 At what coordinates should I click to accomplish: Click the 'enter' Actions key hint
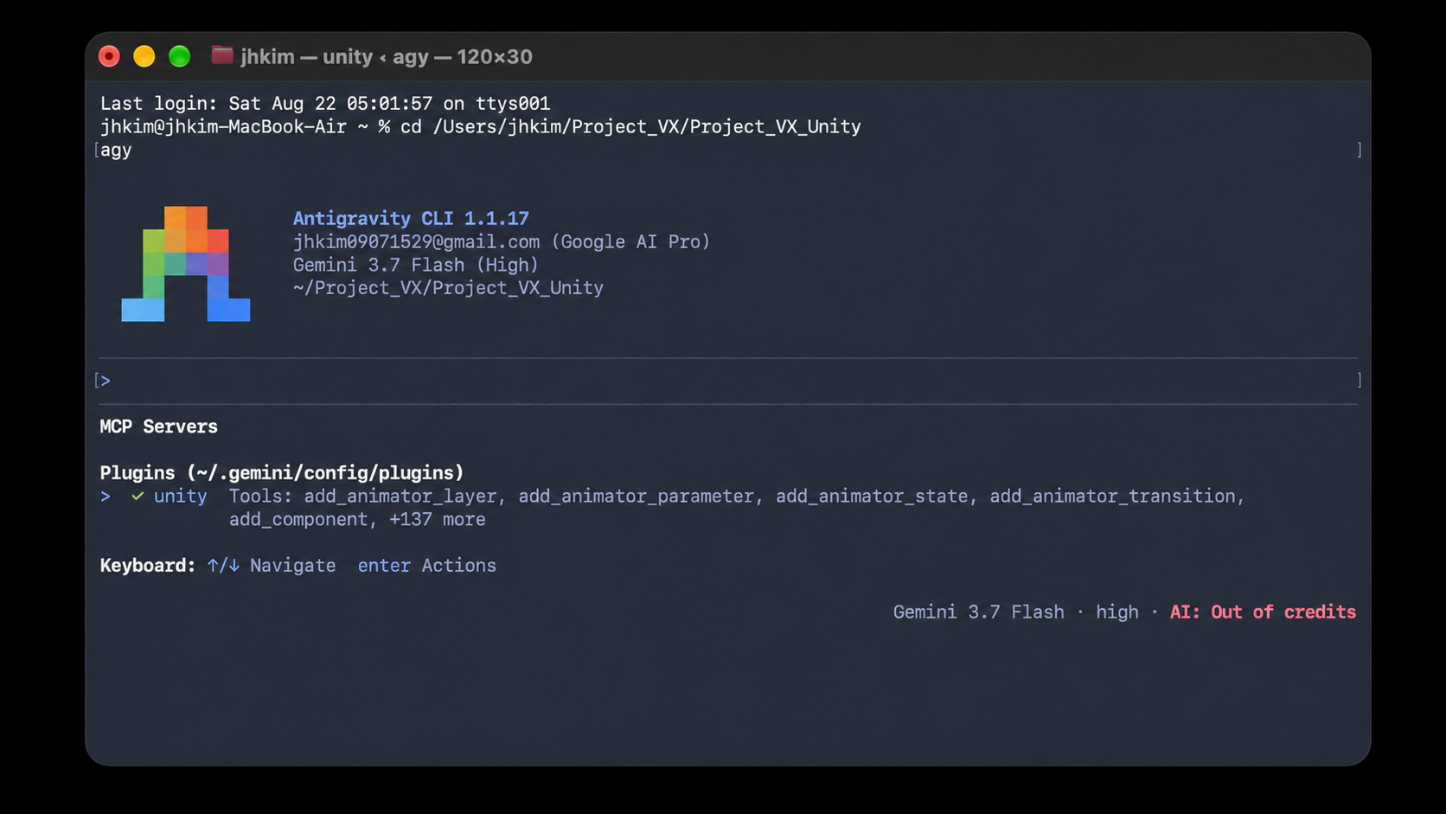[x=384, y=566]
